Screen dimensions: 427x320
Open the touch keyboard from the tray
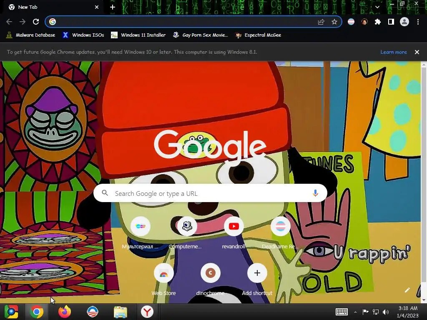pyautogui.click(x=342, y=312)
